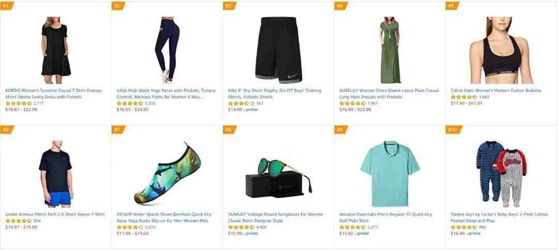Click the navy IUGA yoga pants photo
558x250 pixels.
[167, 50]
